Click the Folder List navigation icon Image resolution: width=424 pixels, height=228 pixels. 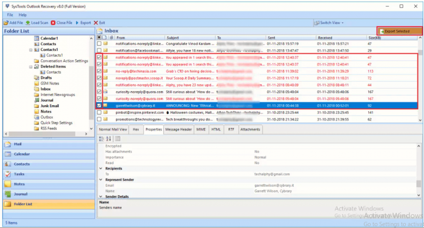click(x=8, y=204)
